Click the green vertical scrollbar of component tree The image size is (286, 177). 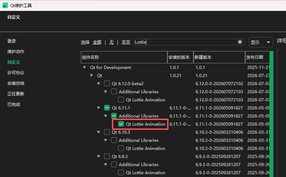(272, 114)
